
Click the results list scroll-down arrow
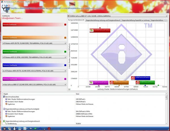tap(166, 123)
